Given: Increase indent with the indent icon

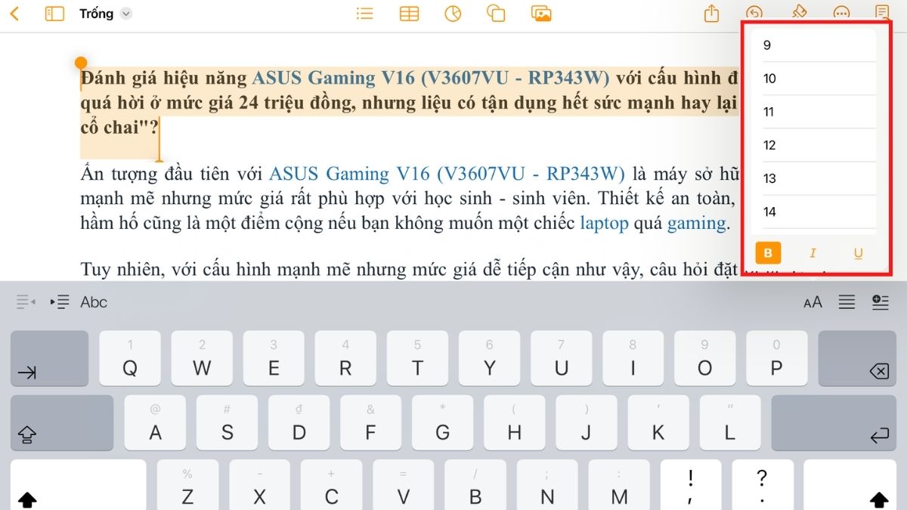Looking at the screenshot, I should coord(60,302).
